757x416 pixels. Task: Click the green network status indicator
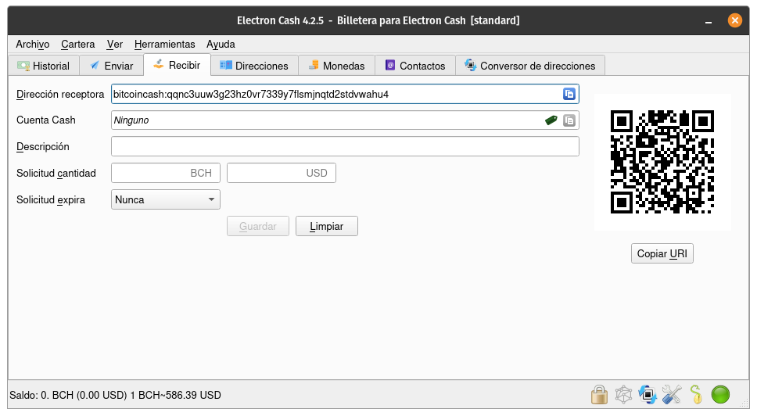pos(720,394)
